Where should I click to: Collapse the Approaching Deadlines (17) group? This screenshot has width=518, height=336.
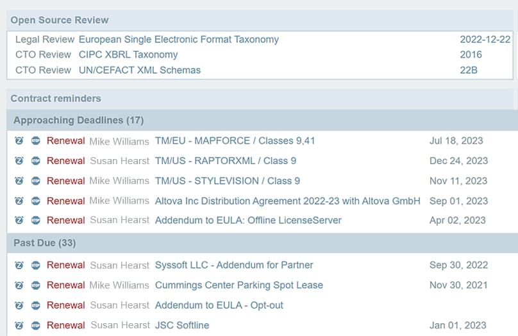[78, 120]
